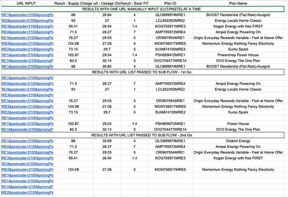Select supply charge 102.87 in manual section
Image resolution: width=288 pixels, height=197 pixels.
tap(73, 55)
